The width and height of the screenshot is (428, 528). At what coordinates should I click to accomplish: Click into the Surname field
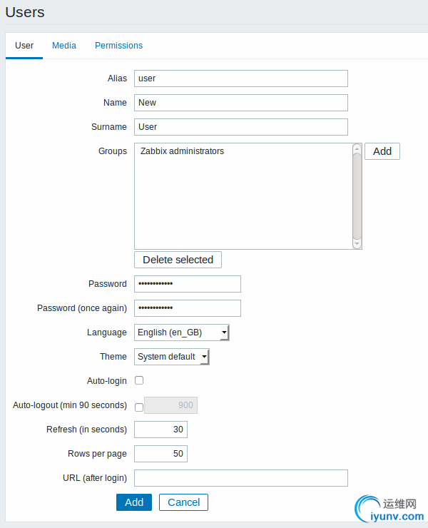[x=240, y=127]
